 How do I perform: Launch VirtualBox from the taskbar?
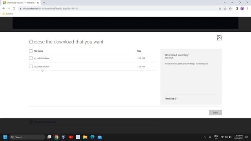tap(64, 137)
